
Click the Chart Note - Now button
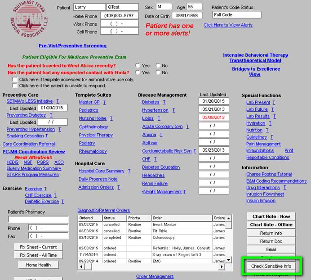pyautogui.click(x=271, y=217)
